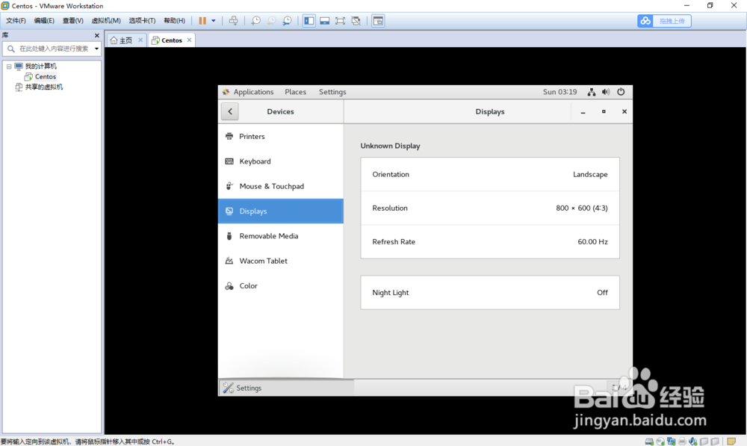Close the library panel
Image resolution: width=747 pixels, height=446 pixels.
pos(96,35)
